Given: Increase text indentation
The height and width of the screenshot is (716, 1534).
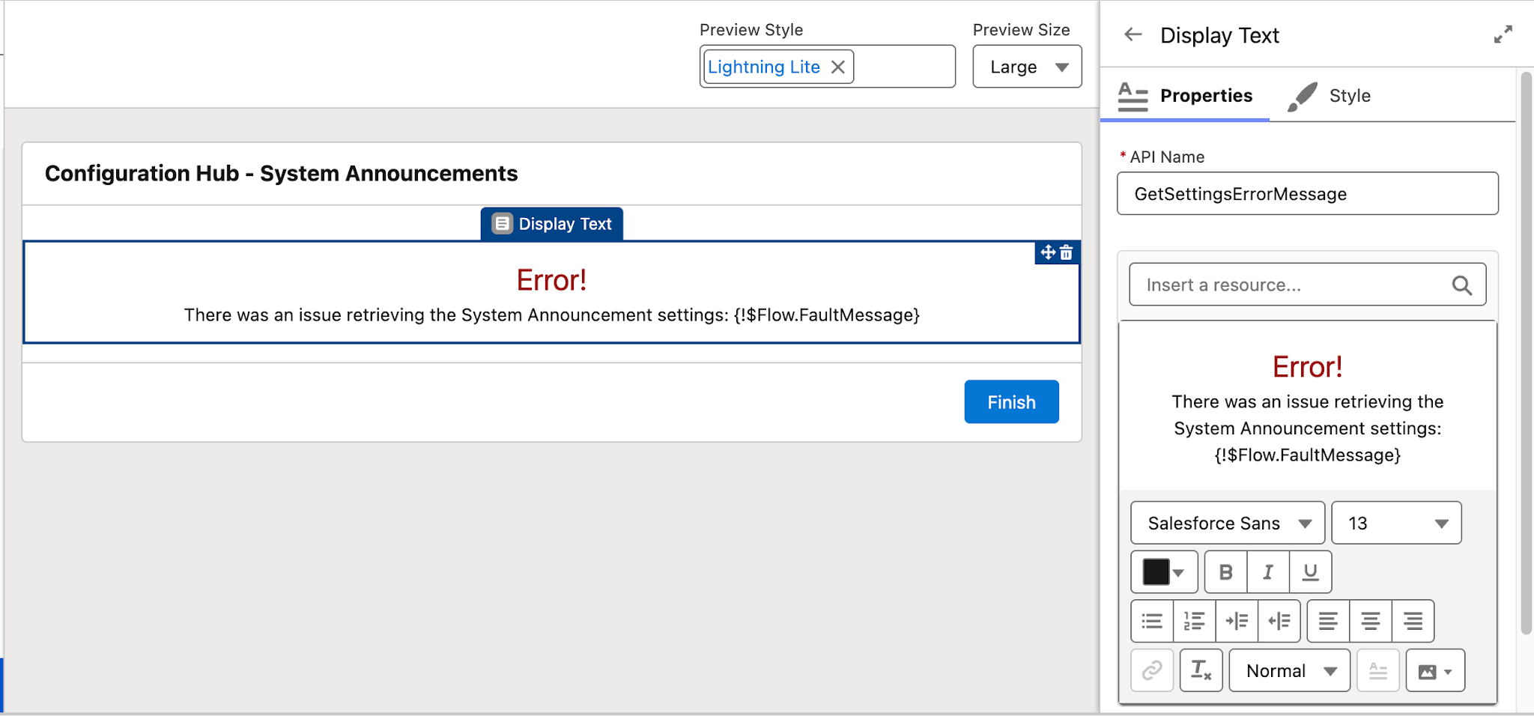Looking at the screenshot, I should coord(1237,621).
